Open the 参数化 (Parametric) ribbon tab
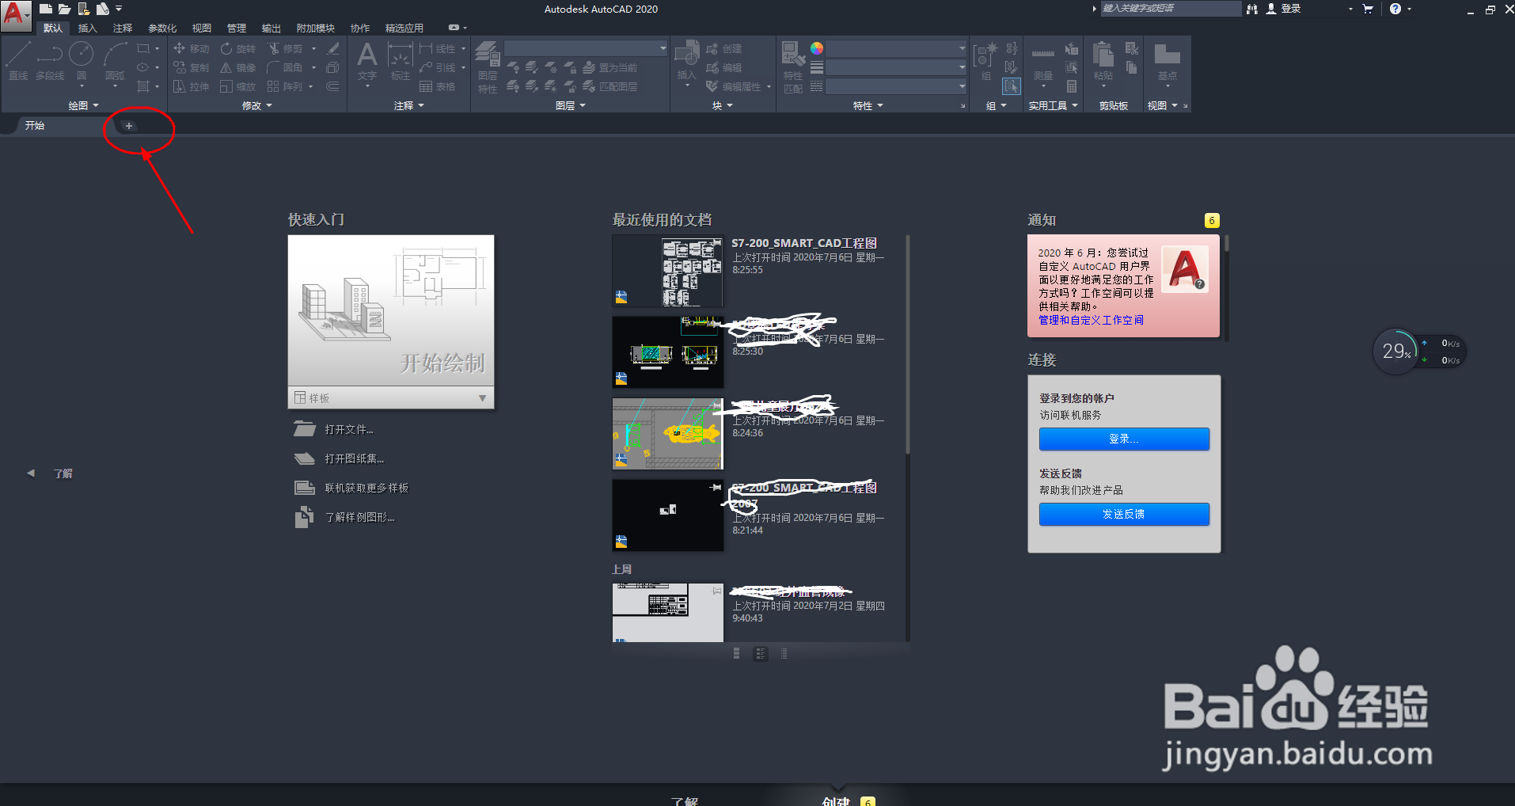Viewport: 1515px width, 806px height. pyautogui.click(x=162, y=28)
